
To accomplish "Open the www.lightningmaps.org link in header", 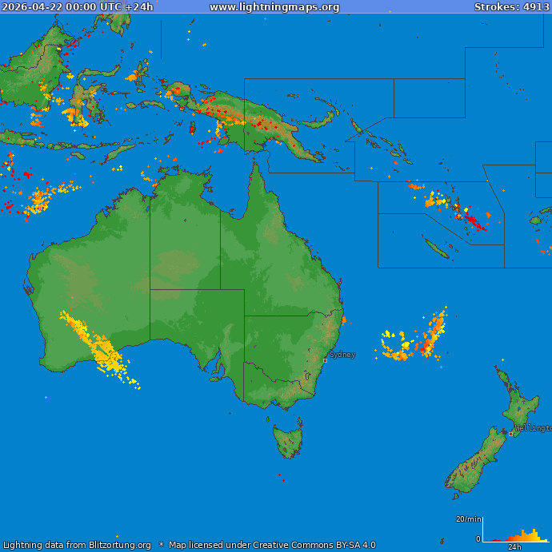I will coord(274,7).
